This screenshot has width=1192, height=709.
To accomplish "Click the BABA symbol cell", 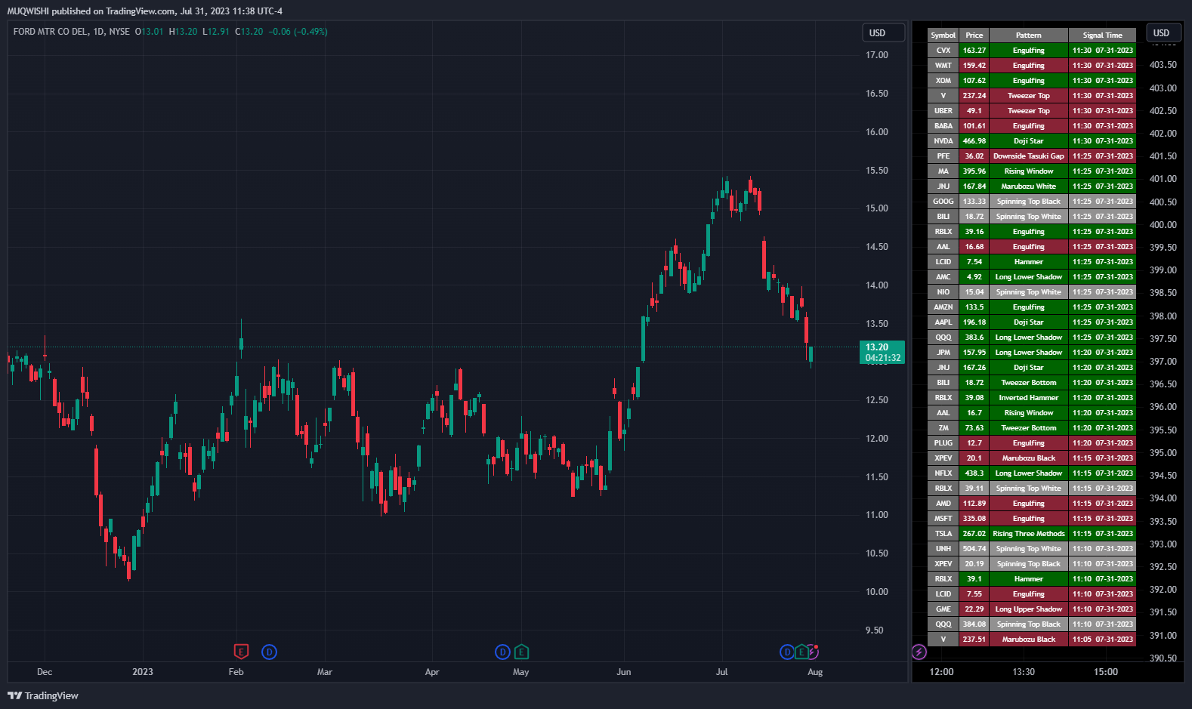I will pyautogui.click(x=943, y=126).
